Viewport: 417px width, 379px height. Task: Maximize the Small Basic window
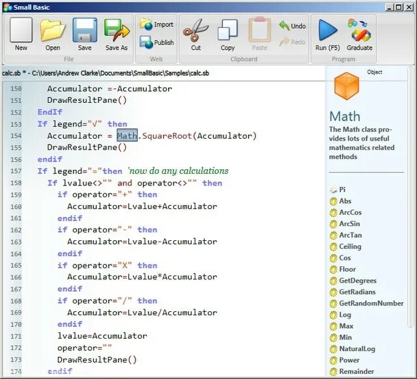399,7
